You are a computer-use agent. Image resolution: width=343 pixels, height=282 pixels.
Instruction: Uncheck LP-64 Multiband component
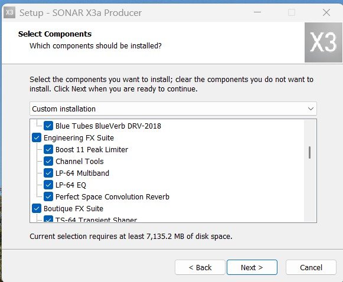[48, 173]
